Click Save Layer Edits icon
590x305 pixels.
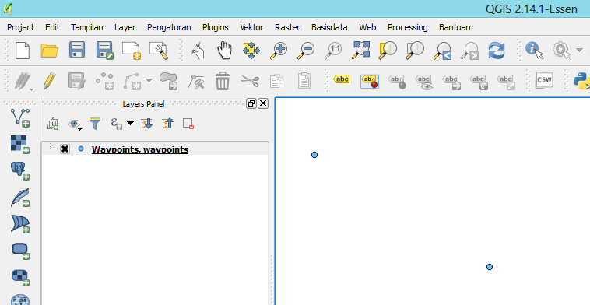(x=77, y=80)
